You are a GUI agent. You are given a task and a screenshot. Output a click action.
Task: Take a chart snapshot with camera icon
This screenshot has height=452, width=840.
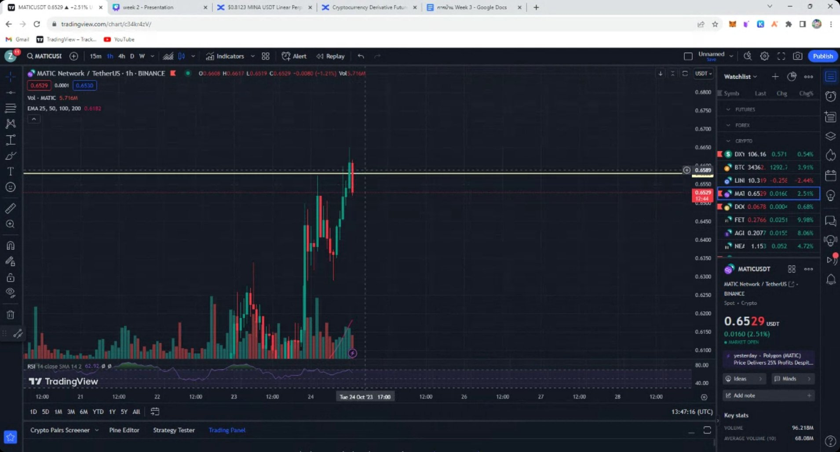click(797, 56)
